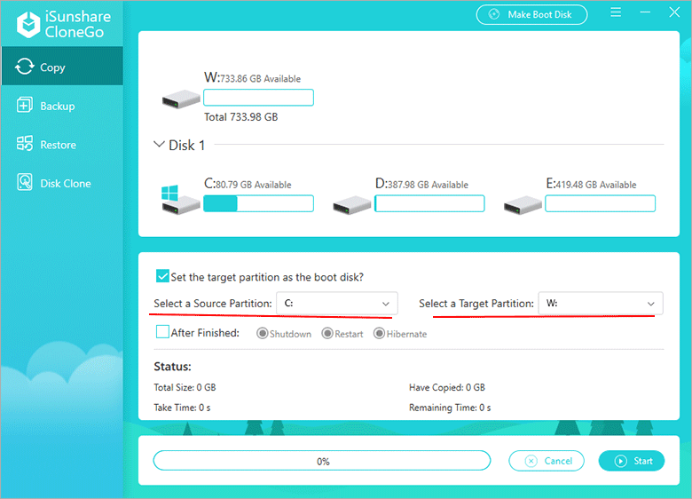Choose the Shutdown radio option
The width and height of the screenshot is (692, 499).
[262, 333]
